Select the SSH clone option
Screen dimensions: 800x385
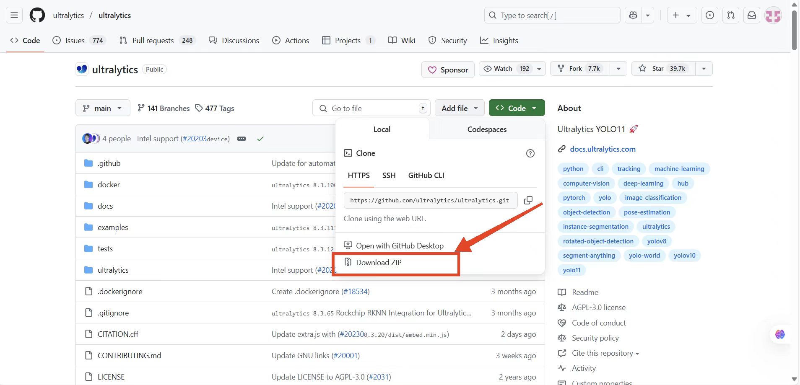pos(389,176)
